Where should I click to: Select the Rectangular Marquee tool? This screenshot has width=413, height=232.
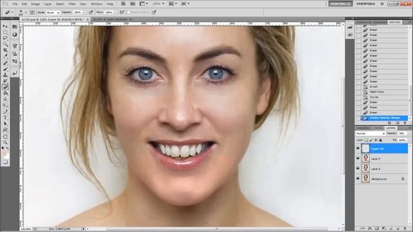pos(5,32)
